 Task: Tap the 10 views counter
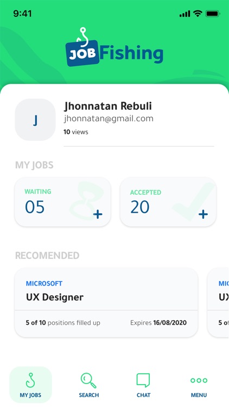(76, 132)
